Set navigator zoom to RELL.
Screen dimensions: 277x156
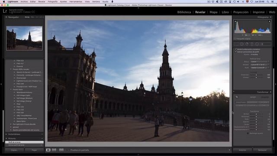[32, 17]
